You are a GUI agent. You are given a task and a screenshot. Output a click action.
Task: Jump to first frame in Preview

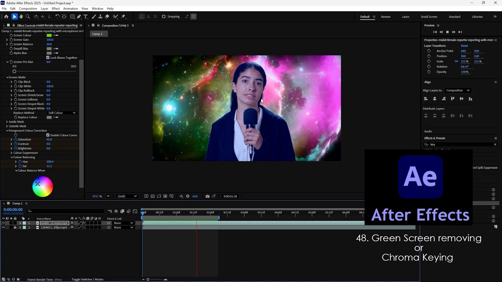tap(435, 32)
